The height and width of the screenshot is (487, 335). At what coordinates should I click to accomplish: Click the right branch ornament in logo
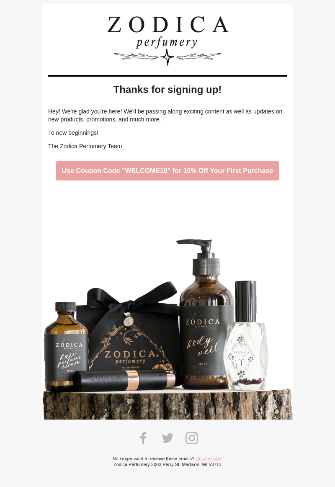199,56
